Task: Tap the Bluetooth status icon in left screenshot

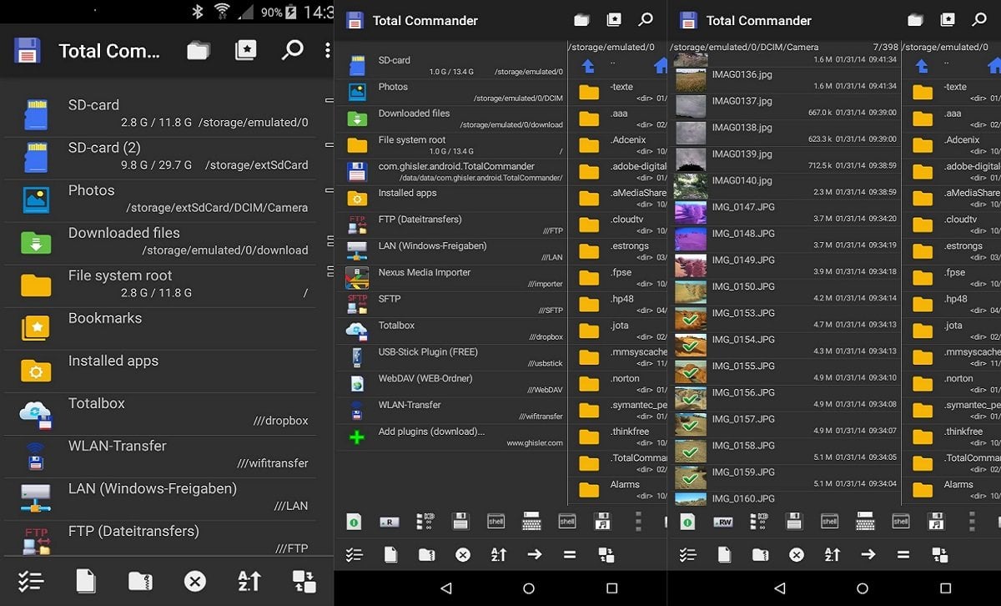Action: [x=198, y=12]
